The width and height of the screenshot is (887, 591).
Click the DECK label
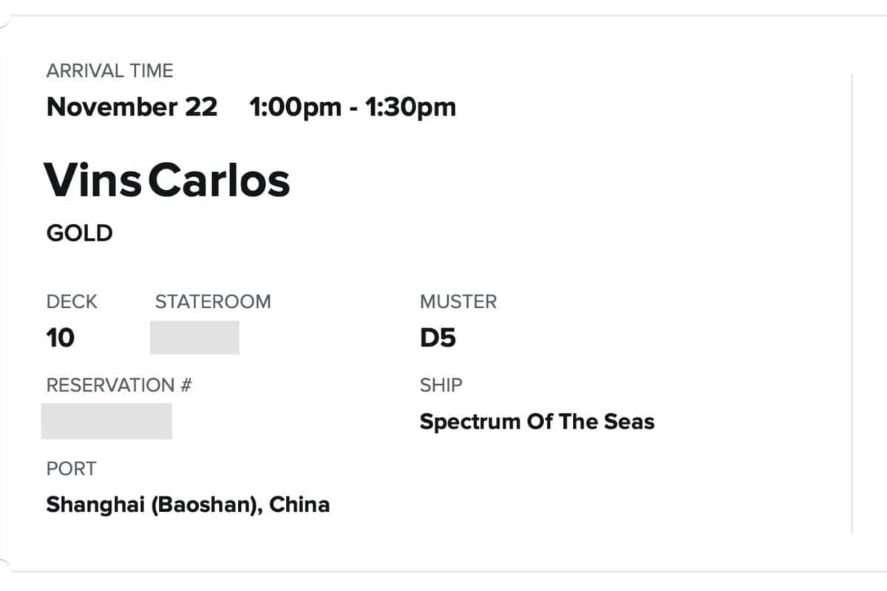point(72,301)
